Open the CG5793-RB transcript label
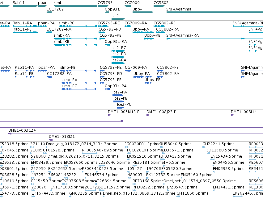263x198 pixels. (x=111, y=35)
